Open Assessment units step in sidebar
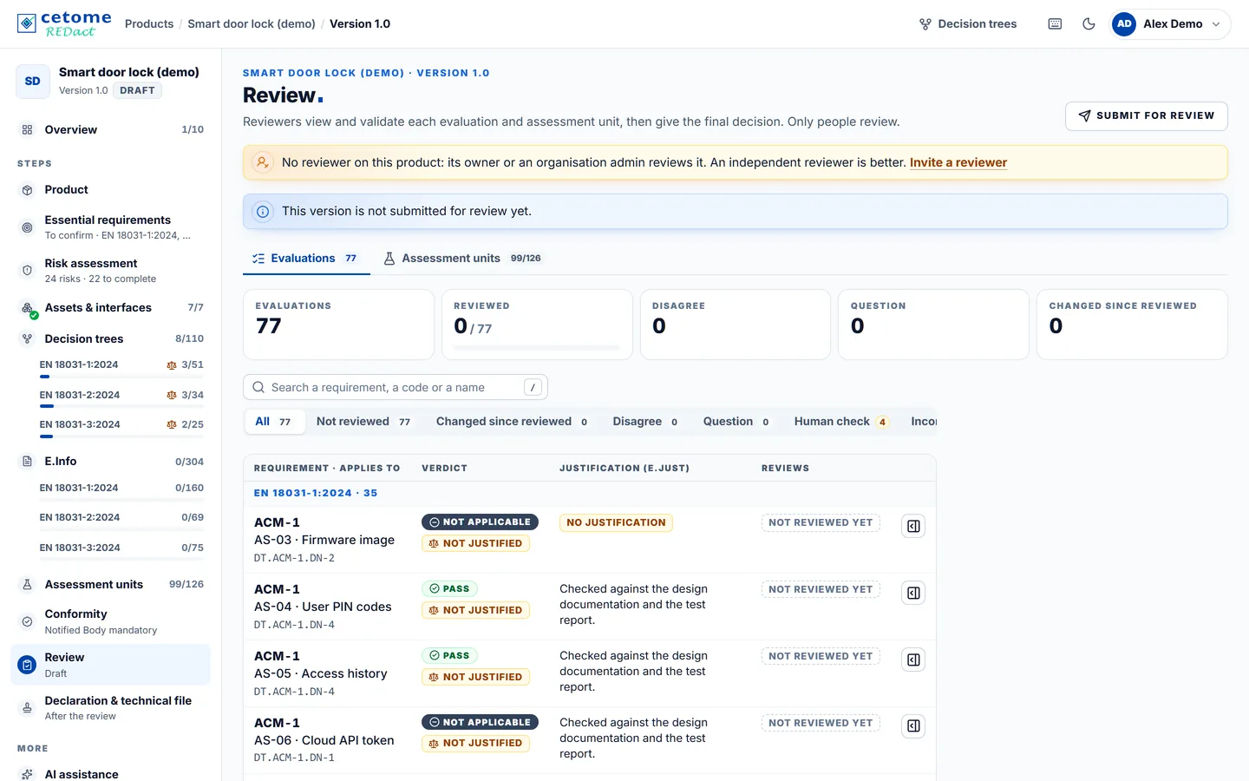The width and height of the screenshot is (1249, 781). click(x=111, y=585)
